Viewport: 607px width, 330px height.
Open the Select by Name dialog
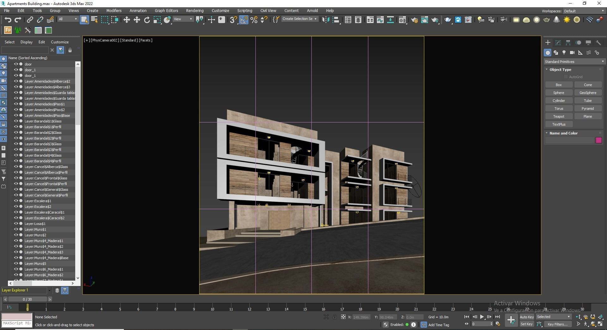(x=94, y=20)
